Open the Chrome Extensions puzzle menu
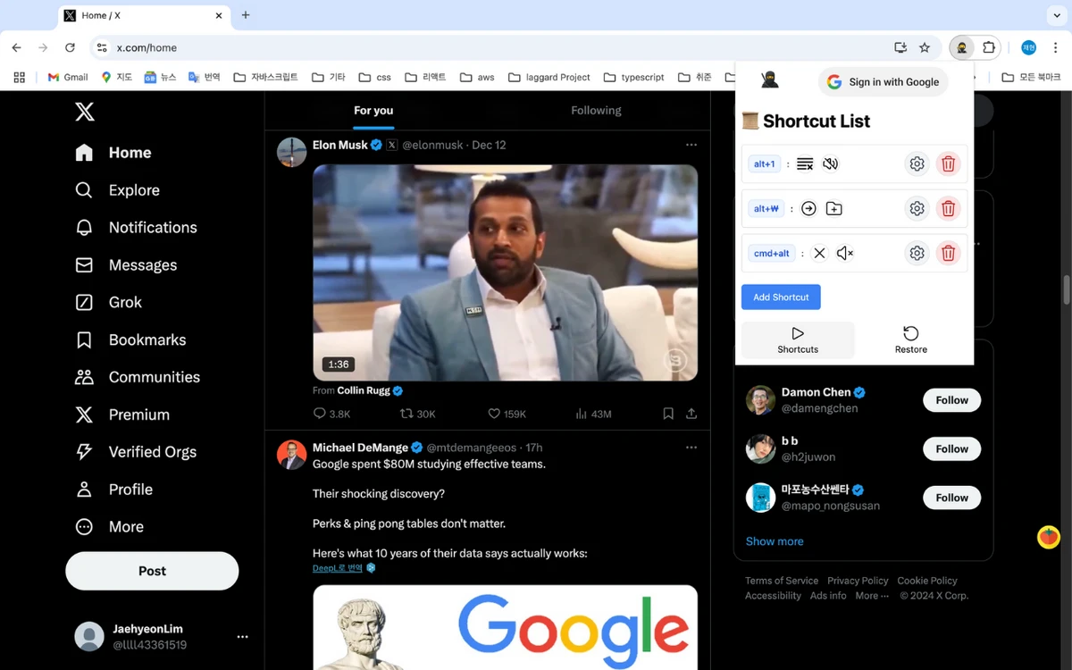1072x670 pixels. 989,47
